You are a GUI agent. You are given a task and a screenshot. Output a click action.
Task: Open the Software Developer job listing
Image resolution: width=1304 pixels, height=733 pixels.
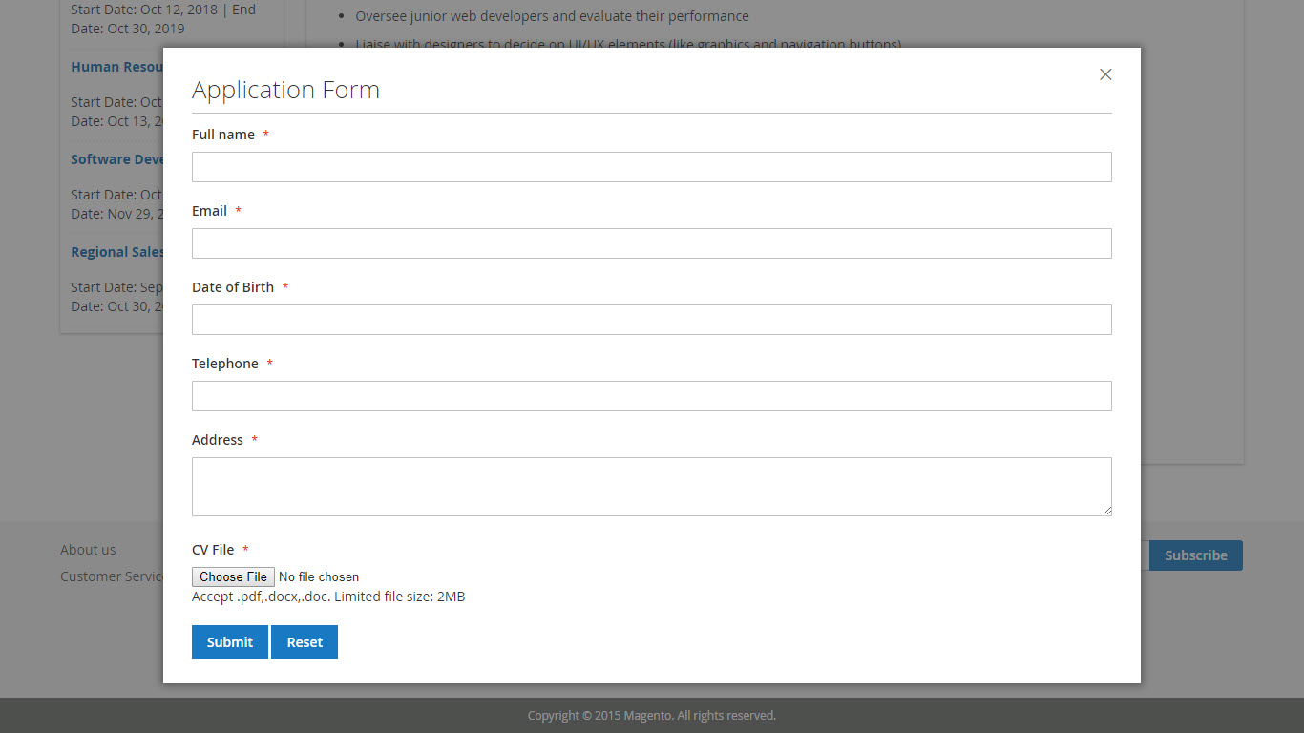(116, 159)
